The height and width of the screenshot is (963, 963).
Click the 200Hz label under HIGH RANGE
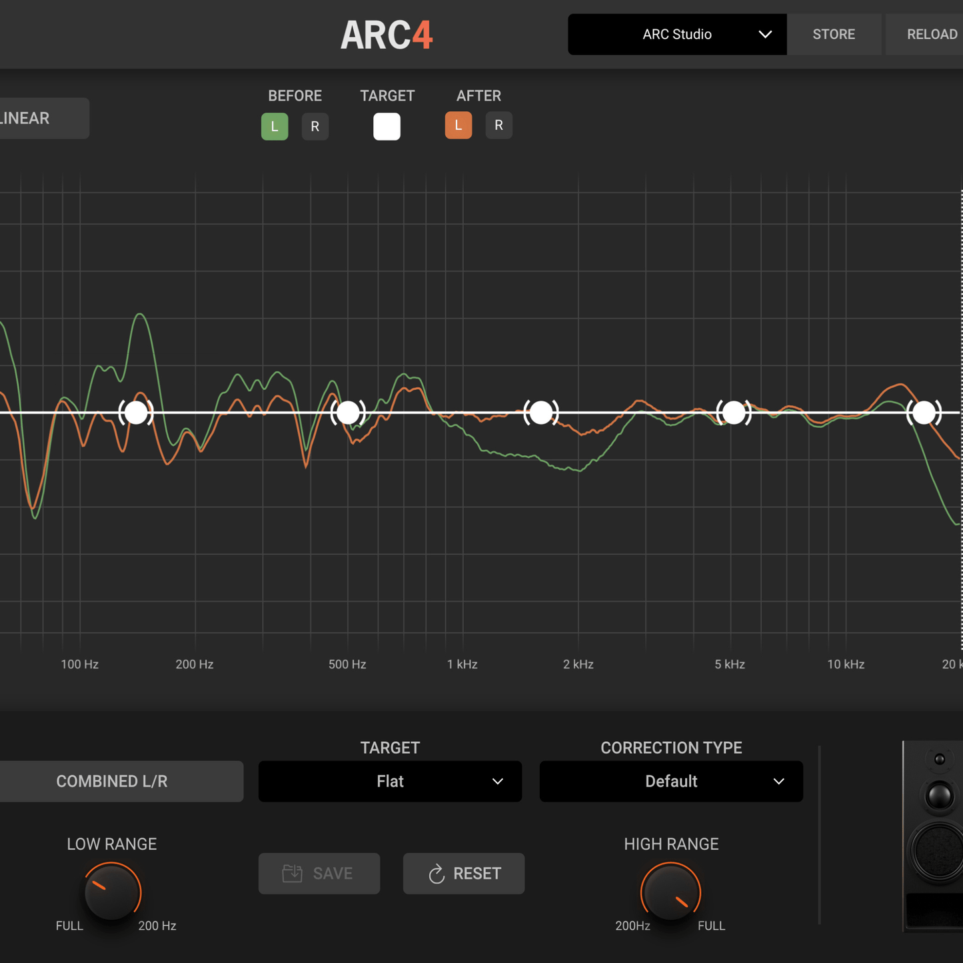coord(632,926)
